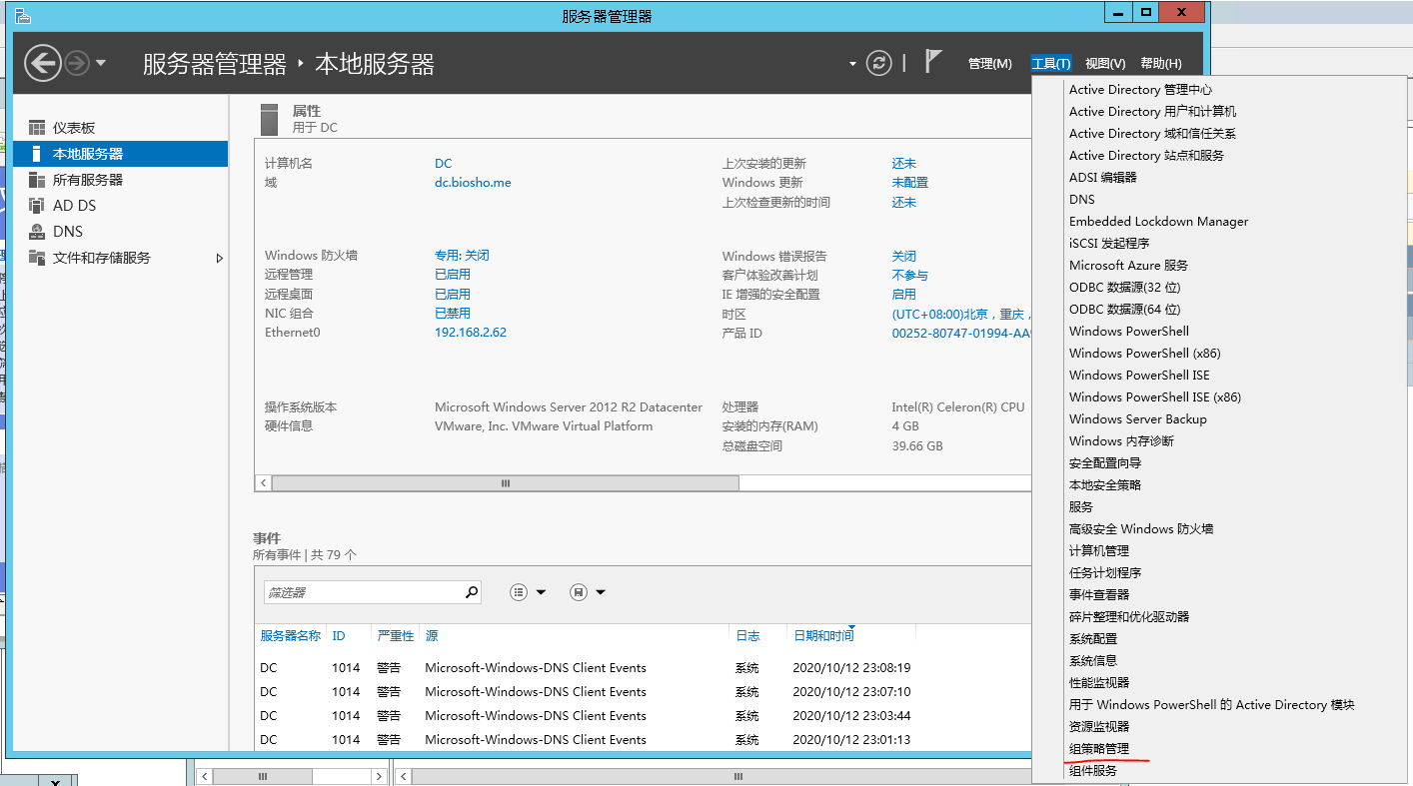Click the 192.168.2.62 Ethernet0 link

[470, 333]
